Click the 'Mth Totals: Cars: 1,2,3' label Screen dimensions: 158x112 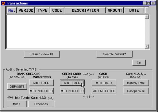[x=30, y=98]
